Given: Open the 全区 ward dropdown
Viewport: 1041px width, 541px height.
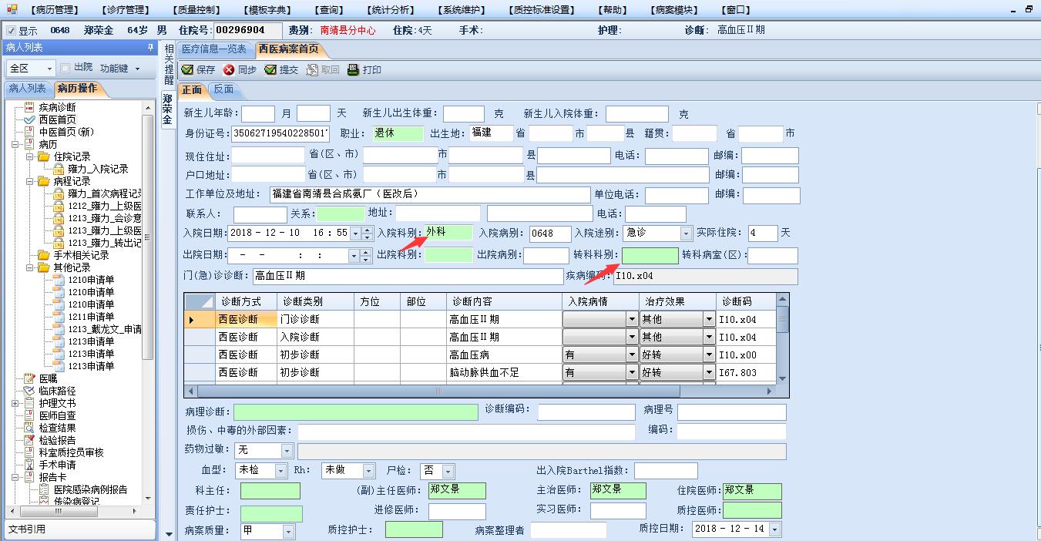Looking at the screenshot, I should [x=49, y=69].
